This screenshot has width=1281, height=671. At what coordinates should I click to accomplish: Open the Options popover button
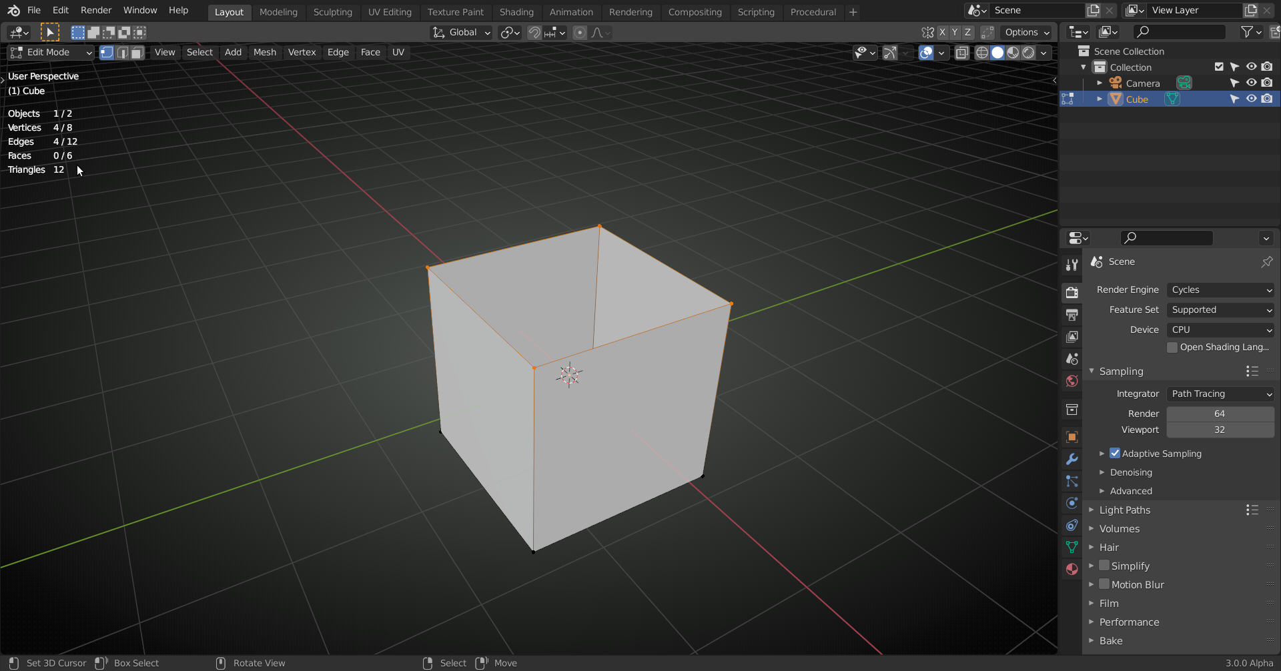(1027, 33)
